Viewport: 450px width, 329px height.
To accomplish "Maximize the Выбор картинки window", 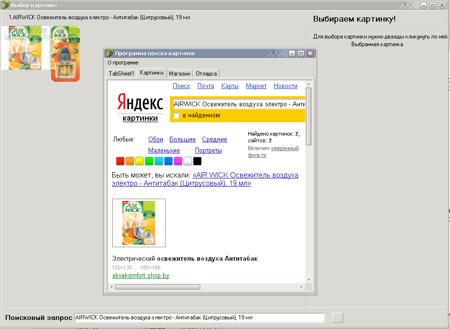I will pyautogui.click(x=433, y=5).
